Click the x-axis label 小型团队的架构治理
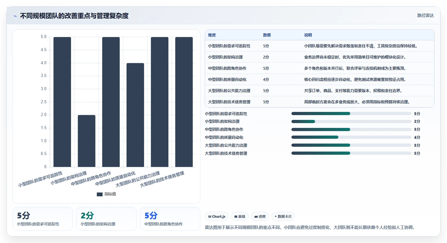 coord(69,178)
